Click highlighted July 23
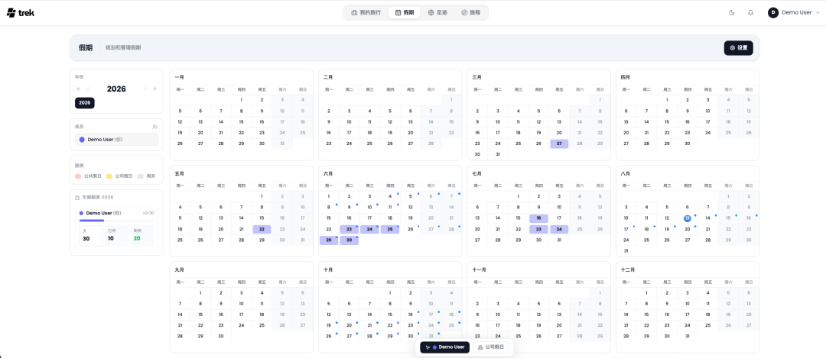826x358 pixels. pos(538,229)
